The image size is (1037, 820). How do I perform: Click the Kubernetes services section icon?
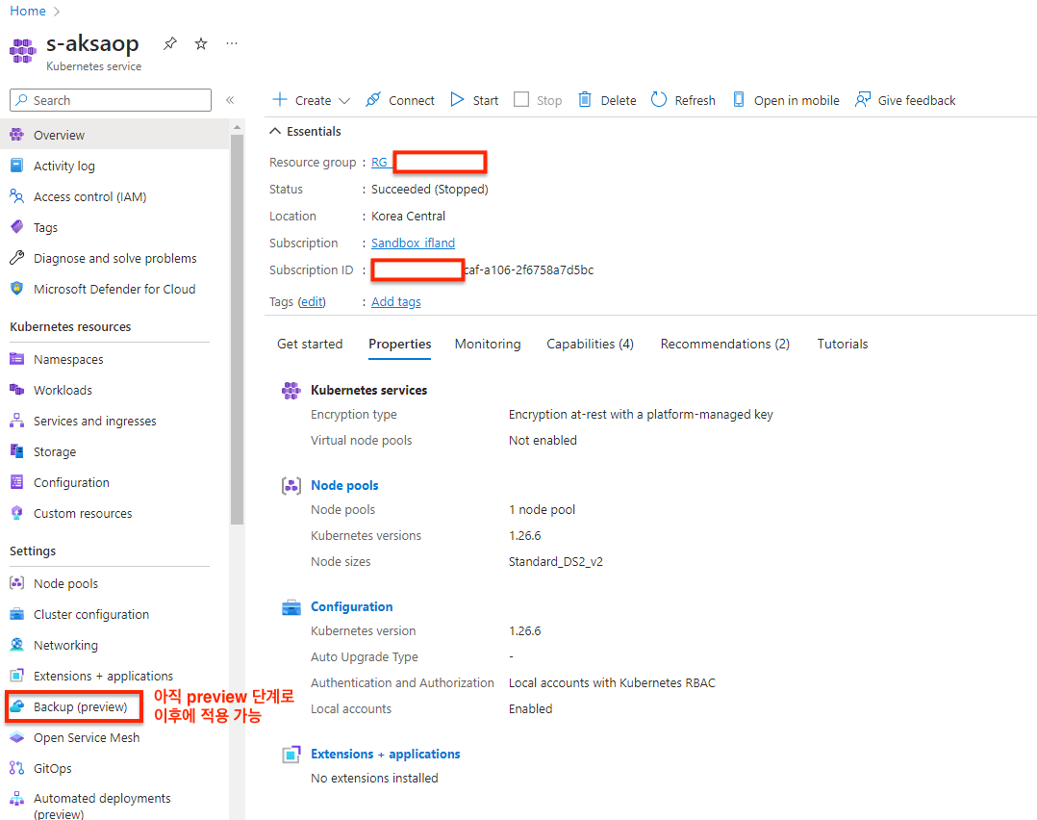click(x=291, y=391)
